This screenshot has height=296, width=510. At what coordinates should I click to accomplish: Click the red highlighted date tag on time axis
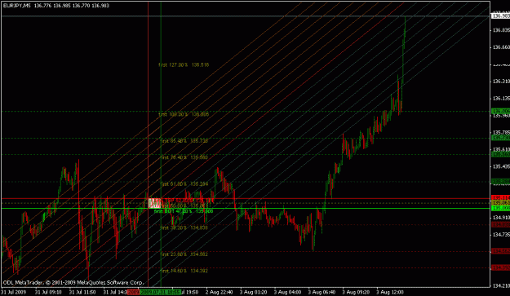[x=133, y=292]
